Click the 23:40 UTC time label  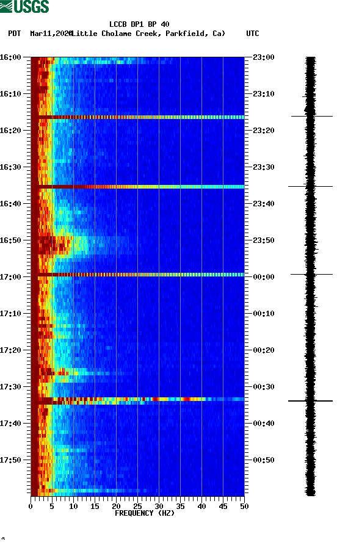(x=264, y=204)
